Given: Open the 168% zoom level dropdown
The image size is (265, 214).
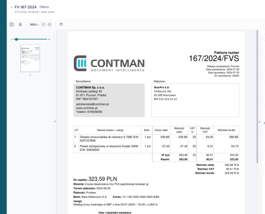Looking at the screenshot, I should click(x=35, y=25).
